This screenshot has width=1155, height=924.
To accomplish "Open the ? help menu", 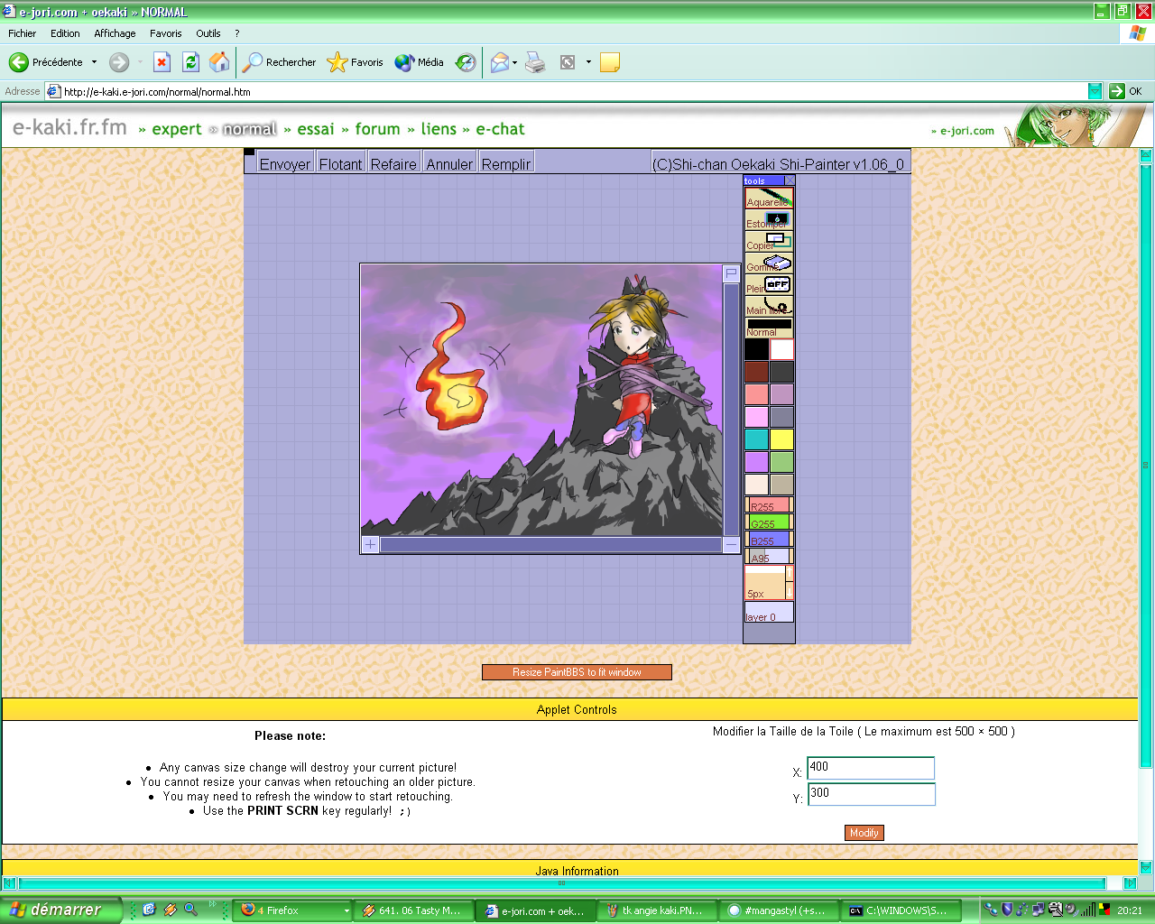I will (x=237, y=33).
